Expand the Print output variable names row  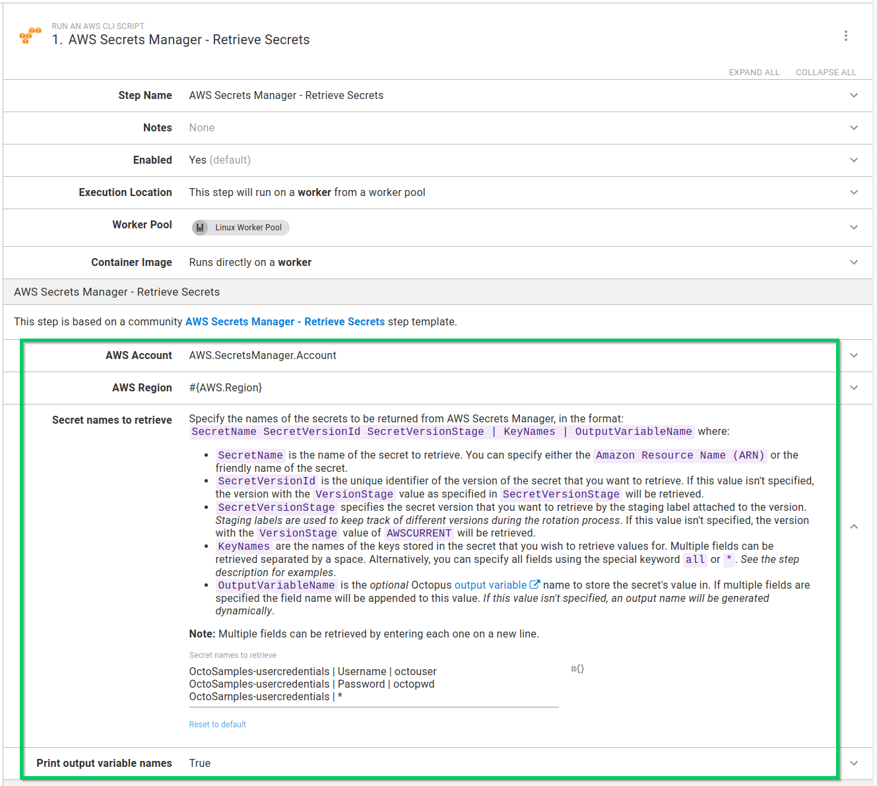pyautogui.click(x=854, y=763)
